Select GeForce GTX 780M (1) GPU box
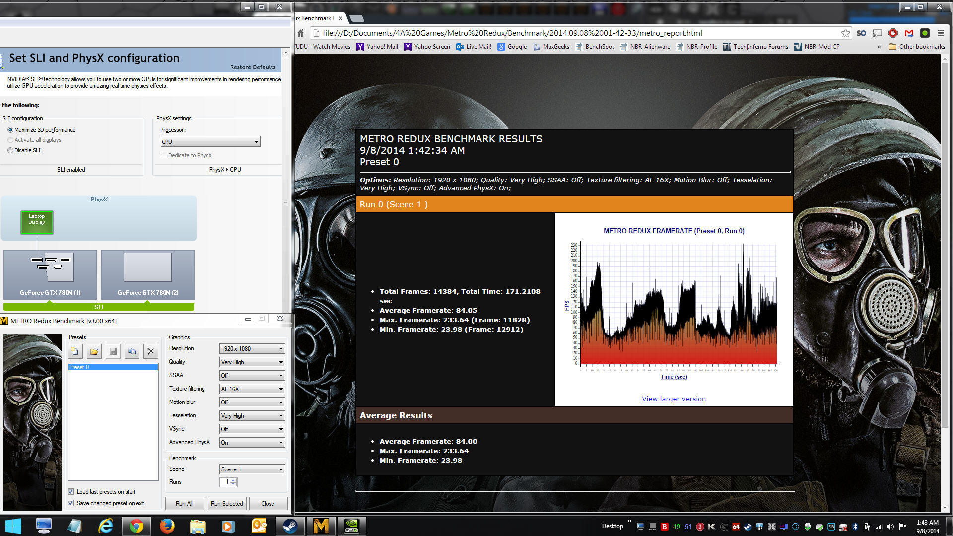This screenshot has width=953, height=536. coord(50,274)
